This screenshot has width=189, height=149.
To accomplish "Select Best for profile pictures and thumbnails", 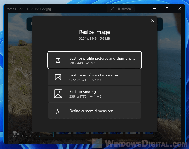I will pyautogui.click(x=94, y=60).
